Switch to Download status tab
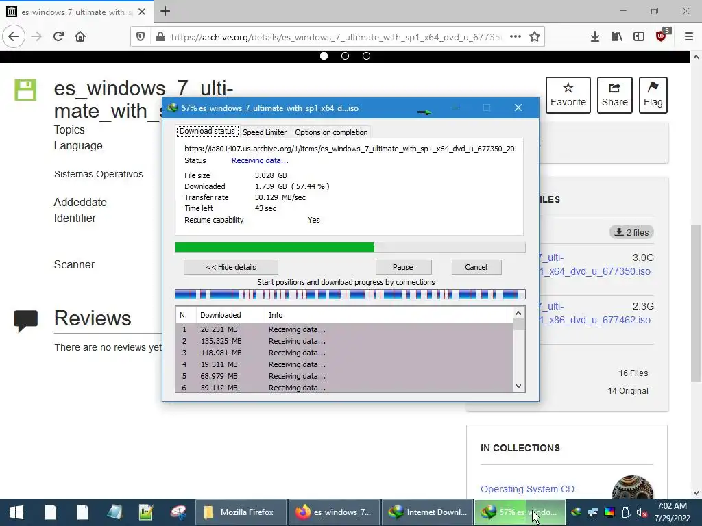Viewport: 702px width, 526px height. [207, 131]
